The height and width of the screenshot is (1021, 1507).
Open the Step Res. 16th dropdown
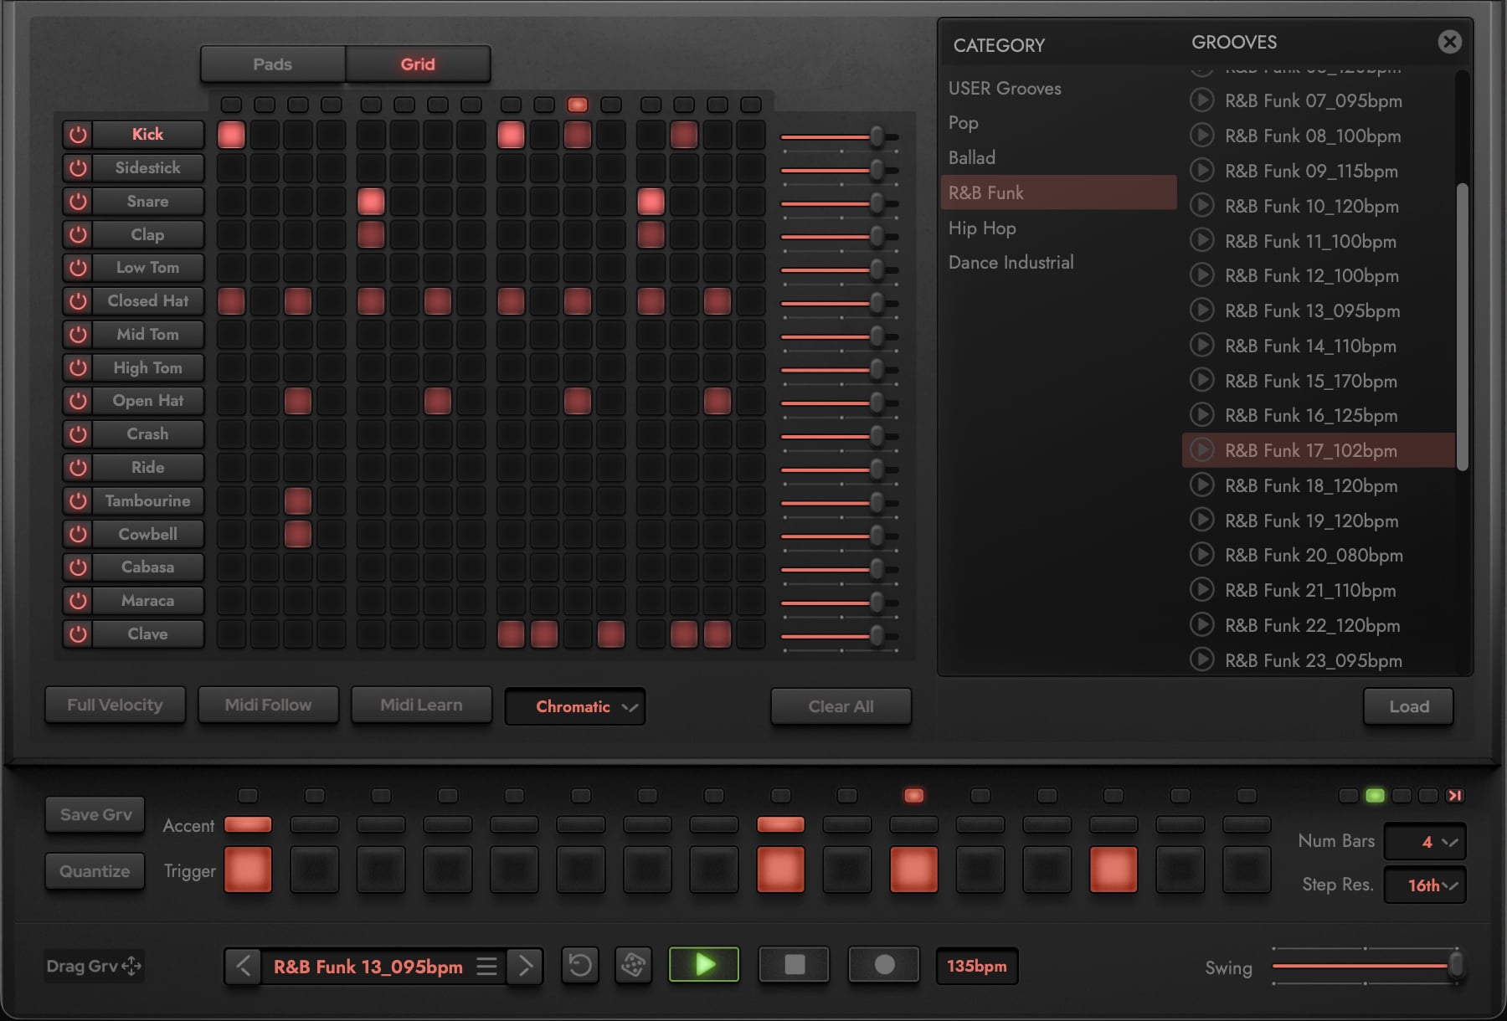pos(1425,885)
